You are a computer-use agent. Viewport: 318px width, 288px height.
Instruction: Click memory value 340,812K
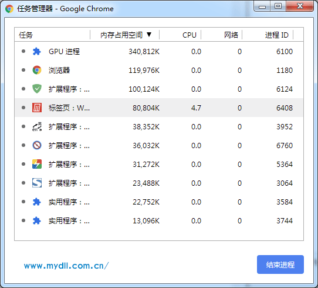tap(144, 52)
